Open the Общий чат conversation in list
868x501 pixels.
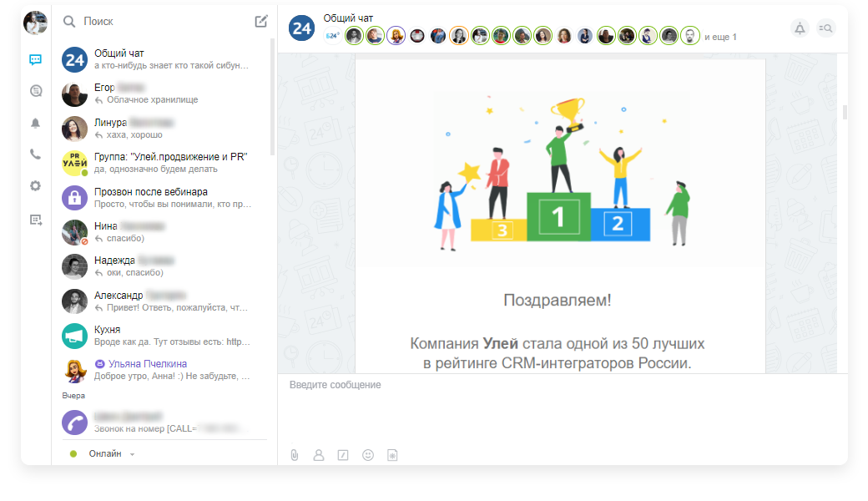[x=164, y=60]
